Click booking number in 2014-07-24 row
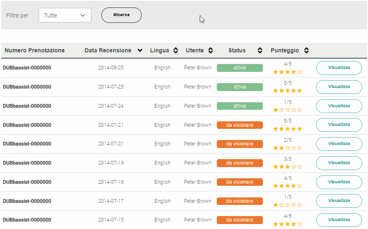This screenshot has width=368, height=229. pos(27,106)
